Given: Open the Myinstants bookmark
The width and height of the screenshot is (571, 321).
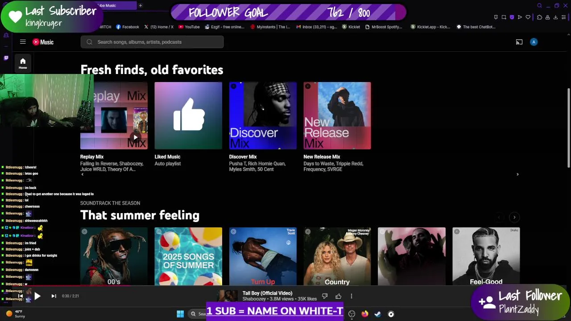Looking at the screenshot, I should pyautogui.click(x=270, y=27).
